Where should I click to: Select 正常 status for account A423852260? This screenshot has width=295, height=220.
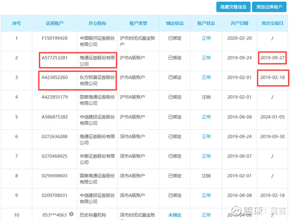click(206, 77)
